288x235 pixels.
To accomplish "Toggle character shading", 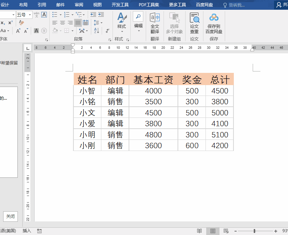I will click(36, 31).
